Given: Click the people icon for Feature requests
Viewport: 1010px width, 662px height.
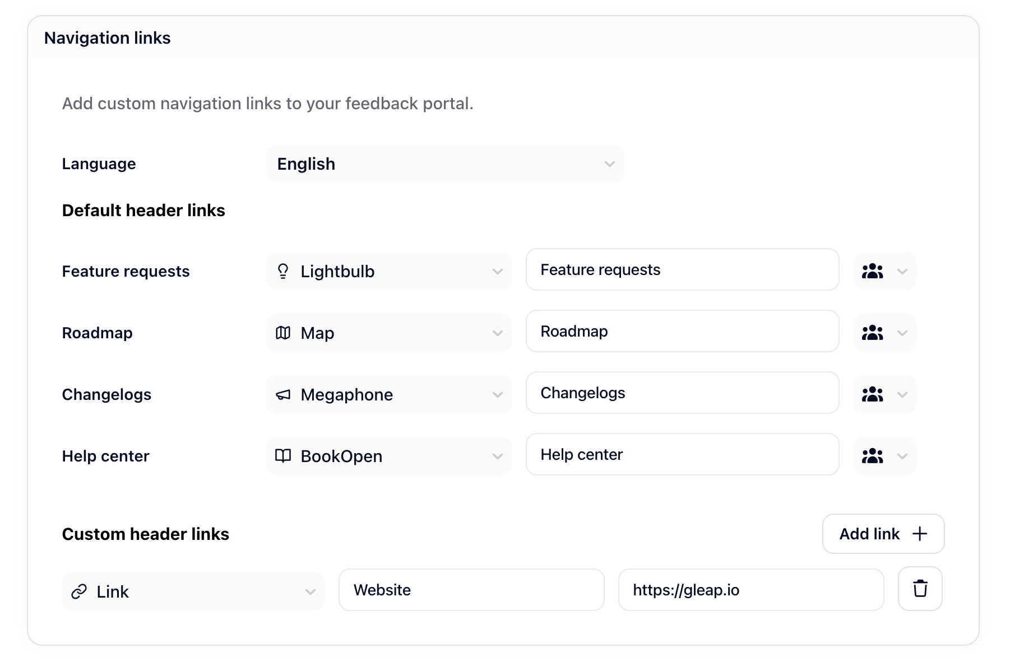Looking at the screenshot, I should coord(872,272).
